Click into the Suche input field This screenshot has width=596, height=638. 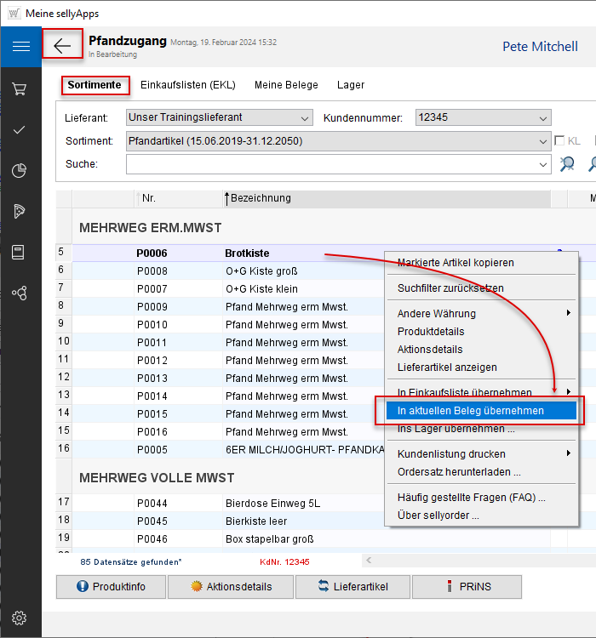point(332,164)
